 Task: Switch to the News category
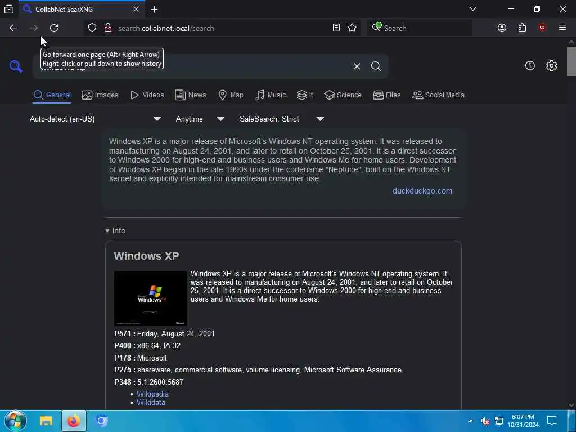coord(191,95)
